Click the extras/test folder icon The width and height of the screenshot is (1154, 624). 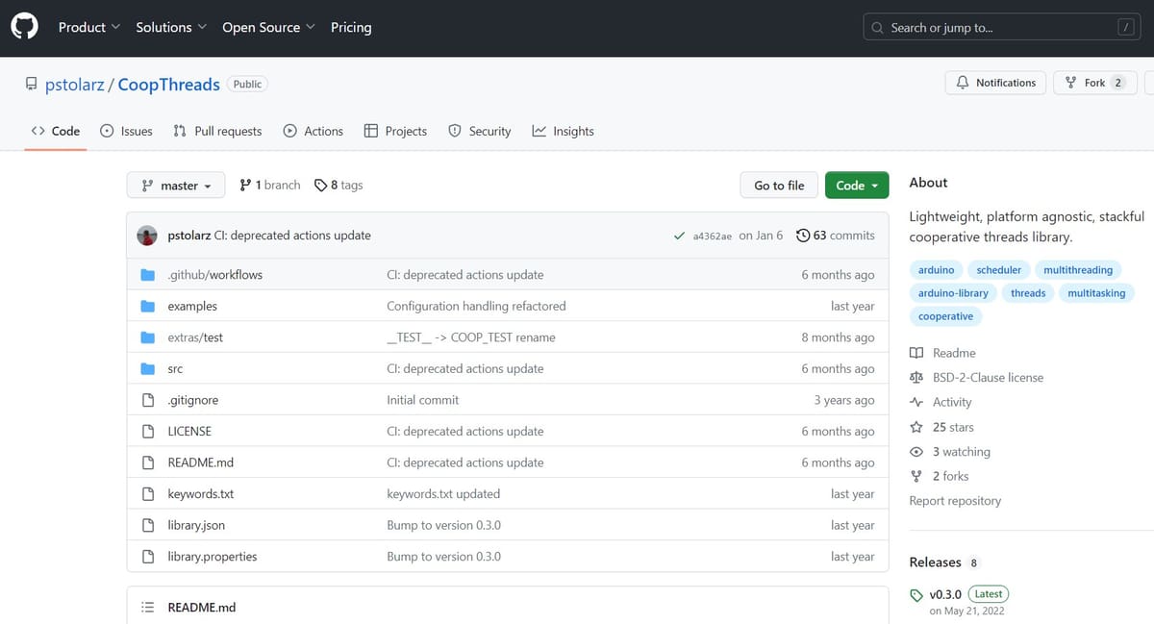pyautogui.click(x=148, y=337)
